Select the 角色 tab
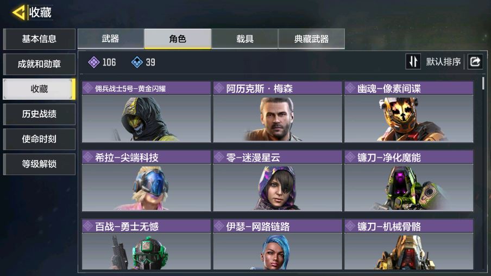 click(x=178, y=38)
